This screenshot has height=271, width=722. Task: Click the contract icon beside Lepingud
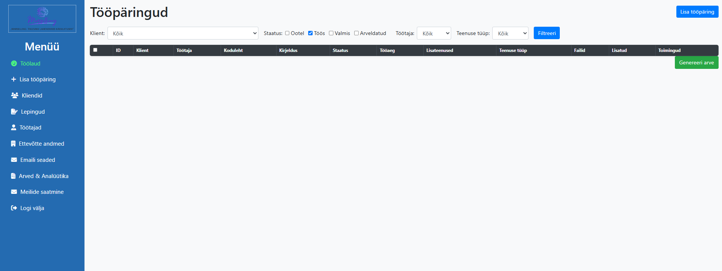[14, 112]
